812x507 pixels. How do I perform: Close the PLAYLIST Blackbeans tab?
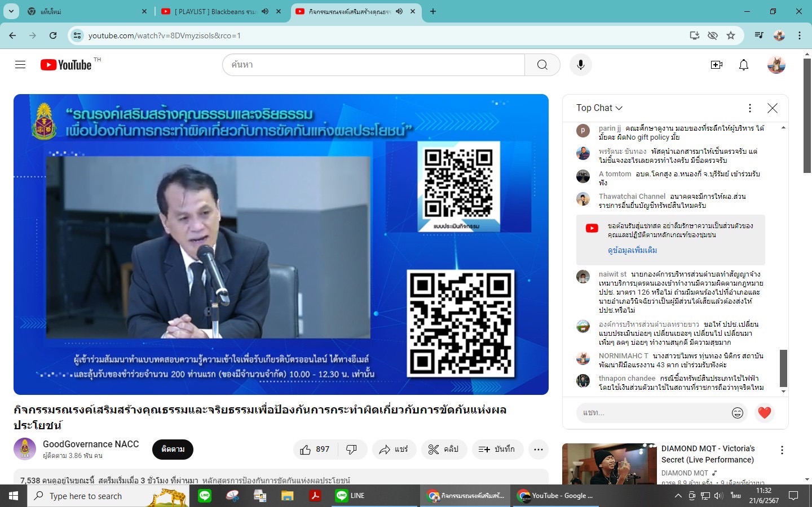click(x=279, y=11)
